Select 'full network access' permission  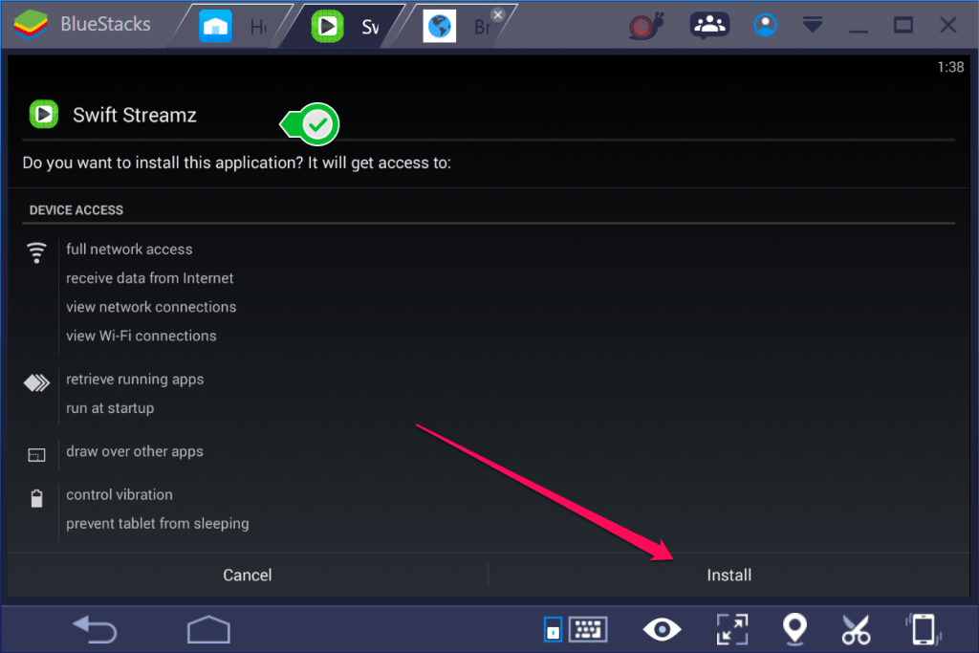click(129, 250)
